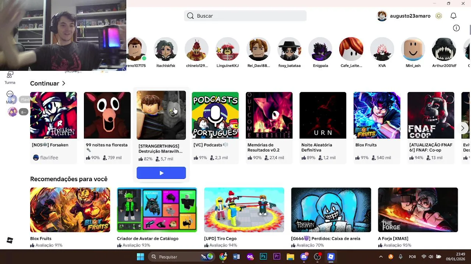Open FNAF Co-op game thumbnail
The image size is (471, 264).
[431, 115]
